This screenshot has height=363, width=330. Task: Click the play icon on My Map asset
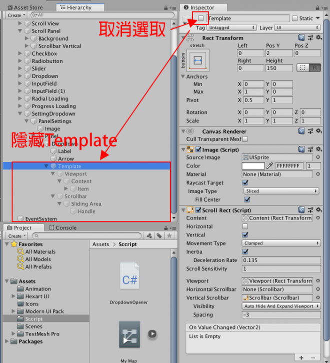tap(152, 334)
